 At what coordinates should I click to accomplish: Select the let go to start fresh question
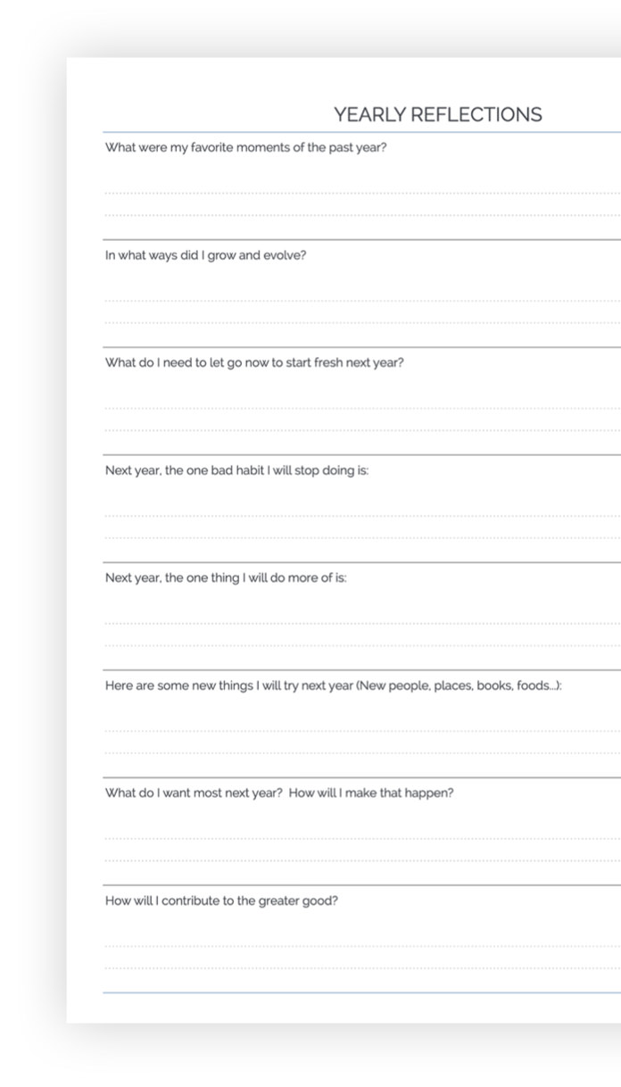pos(254,363)
